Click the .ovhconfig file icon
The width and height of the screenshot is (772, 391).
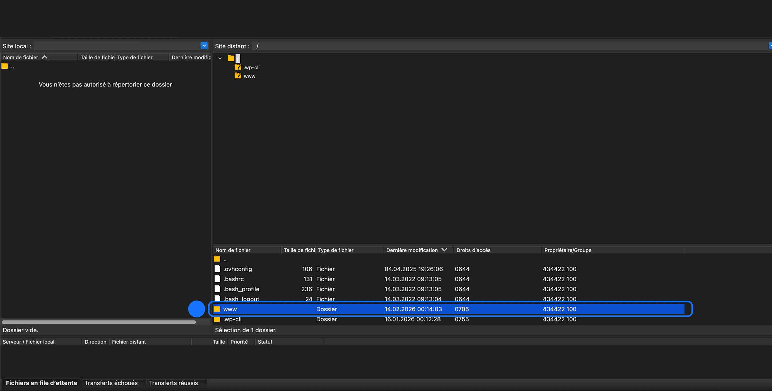217,269
